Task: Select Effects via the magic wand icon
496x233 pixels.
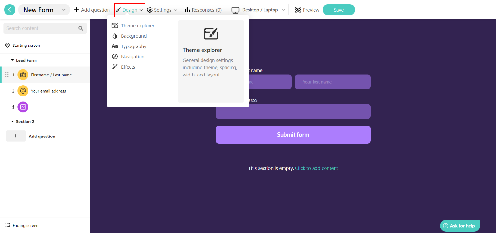Action: click(115, 67)
